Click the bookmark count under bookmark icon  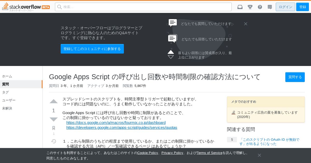[x=54, y=134]
